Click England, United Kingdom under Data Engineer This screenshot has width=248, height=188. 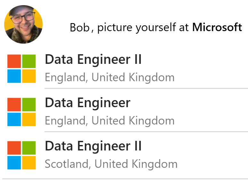tap(110, 121)
